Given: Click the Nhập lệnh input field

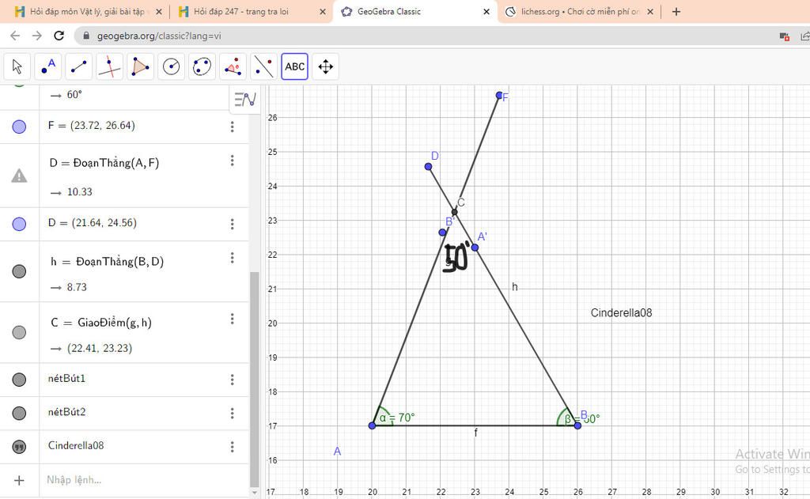Looking at the screenshot, I should tap(145, 480).
